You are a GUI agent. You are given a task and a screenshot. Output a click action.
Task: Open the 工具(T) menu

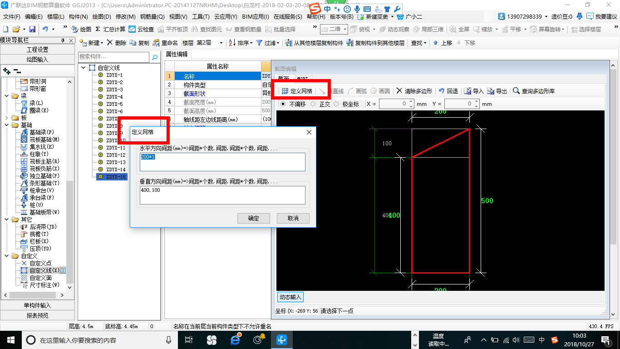point(201,17)
